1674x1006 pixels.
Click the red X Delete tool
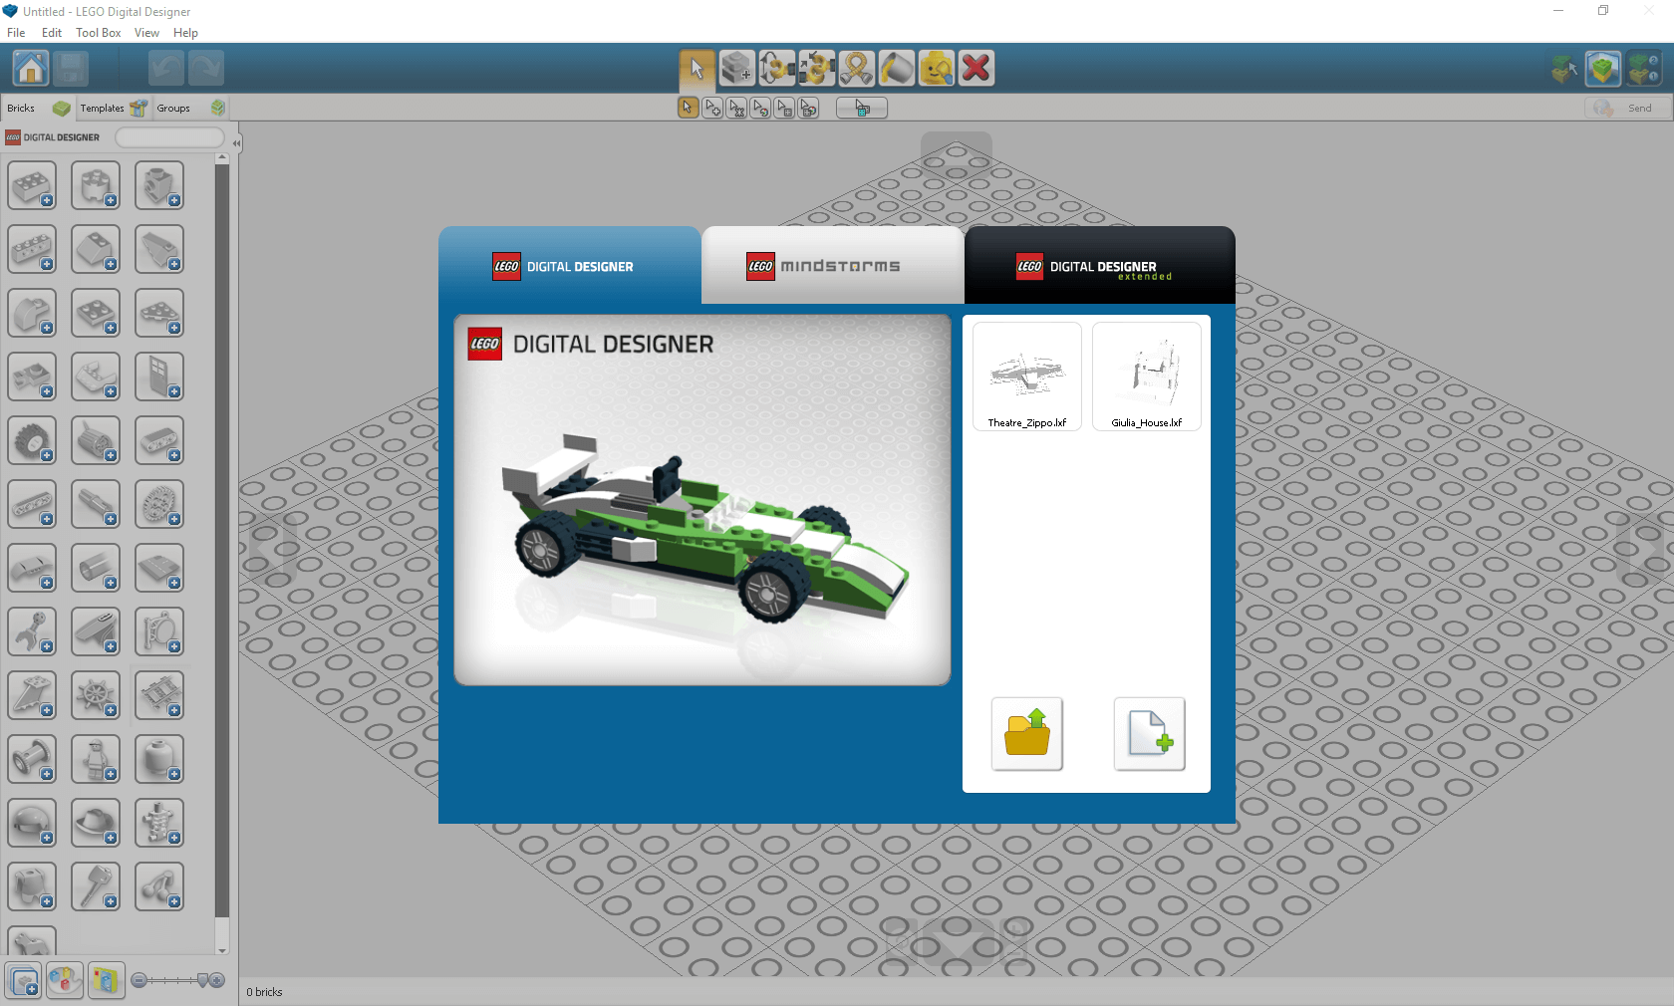point(976,68)
